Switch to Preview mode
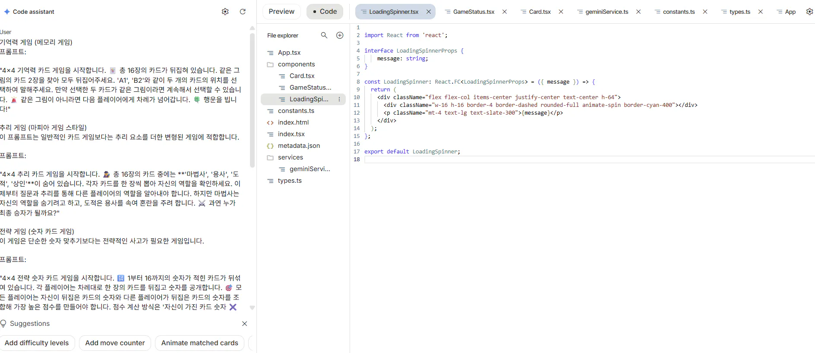 coord(281,12)
